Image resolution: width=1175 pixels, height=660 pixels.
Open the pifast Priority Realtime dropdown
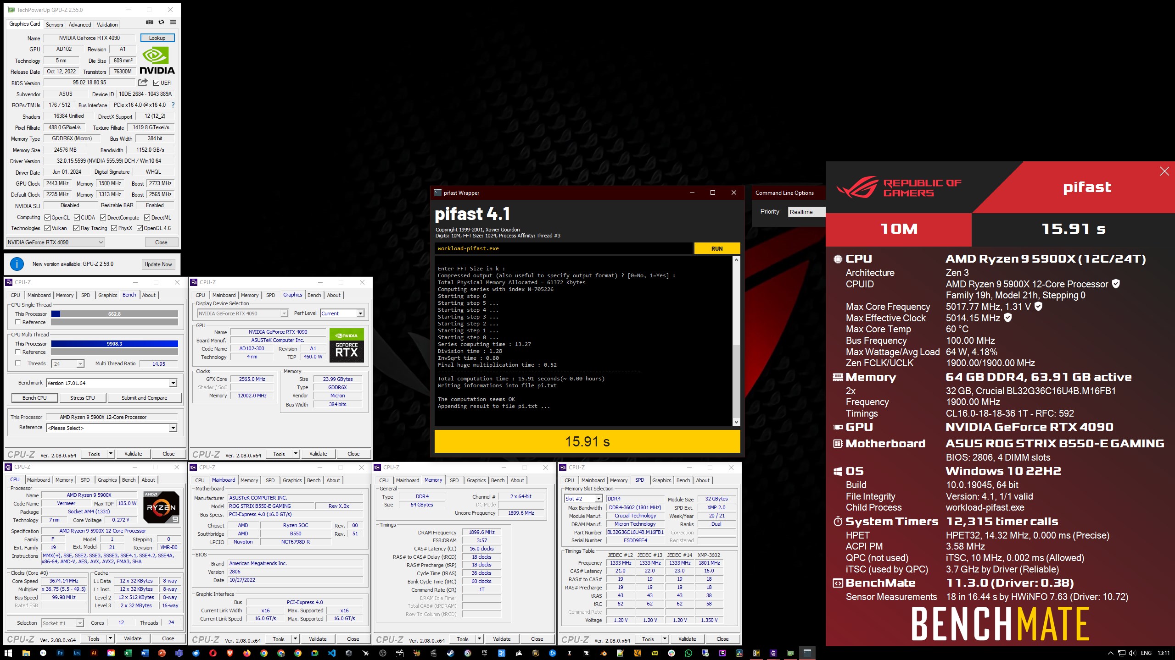click(806, 212)
